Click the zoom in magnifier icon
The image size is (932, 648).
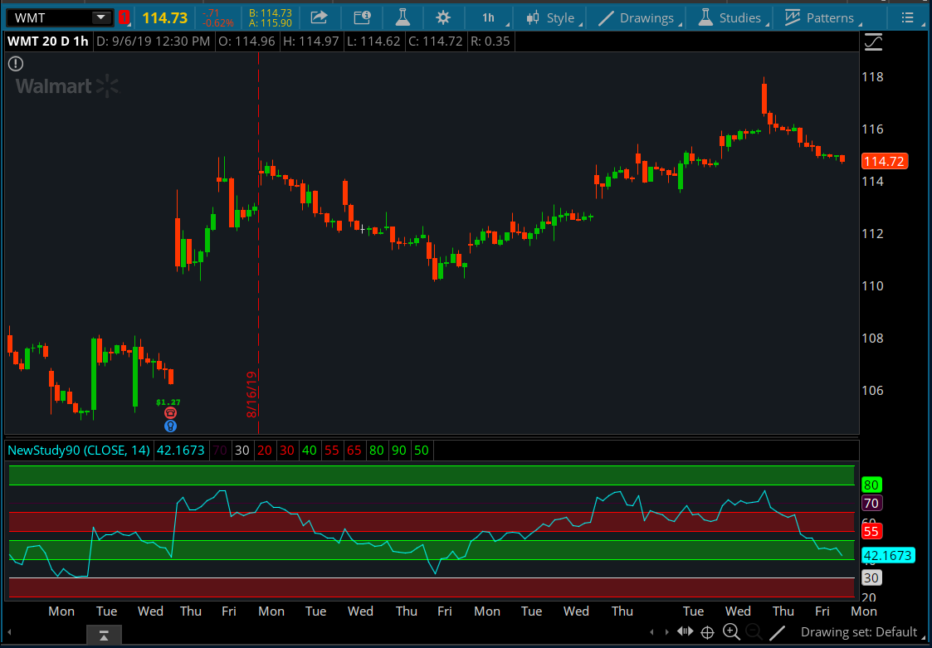pos(731,632)
